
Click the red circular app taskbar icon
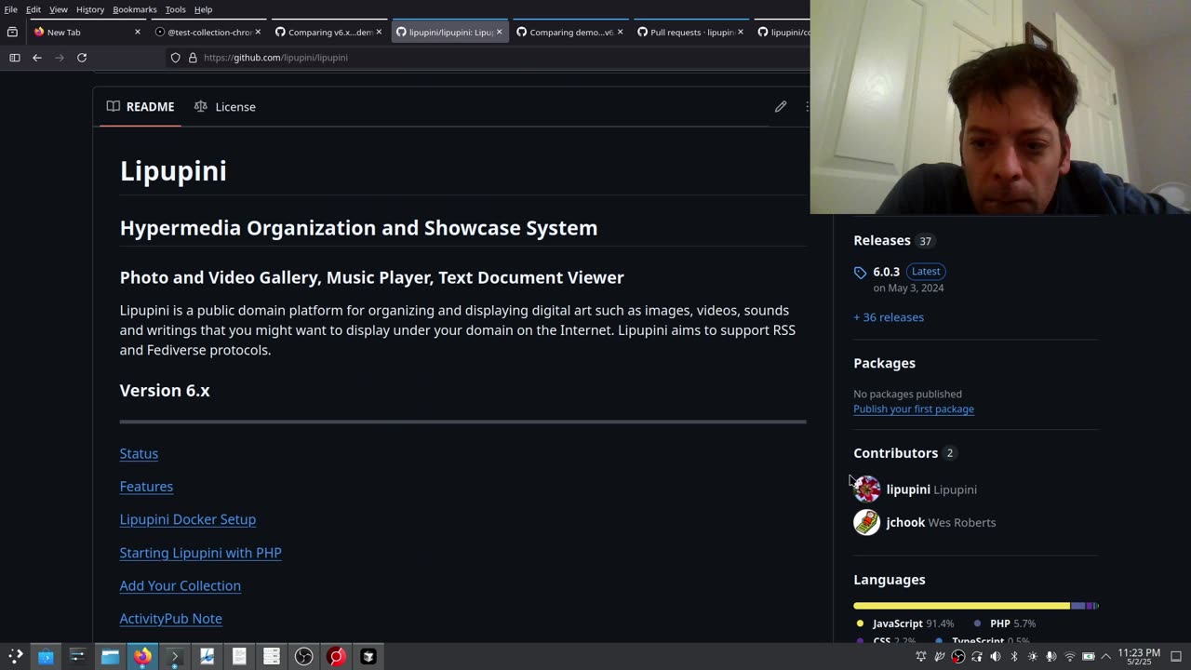336,656
